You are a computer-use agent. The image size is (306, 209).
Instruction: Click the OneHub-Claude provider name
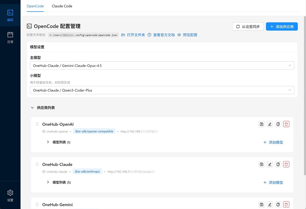(57, 164)
